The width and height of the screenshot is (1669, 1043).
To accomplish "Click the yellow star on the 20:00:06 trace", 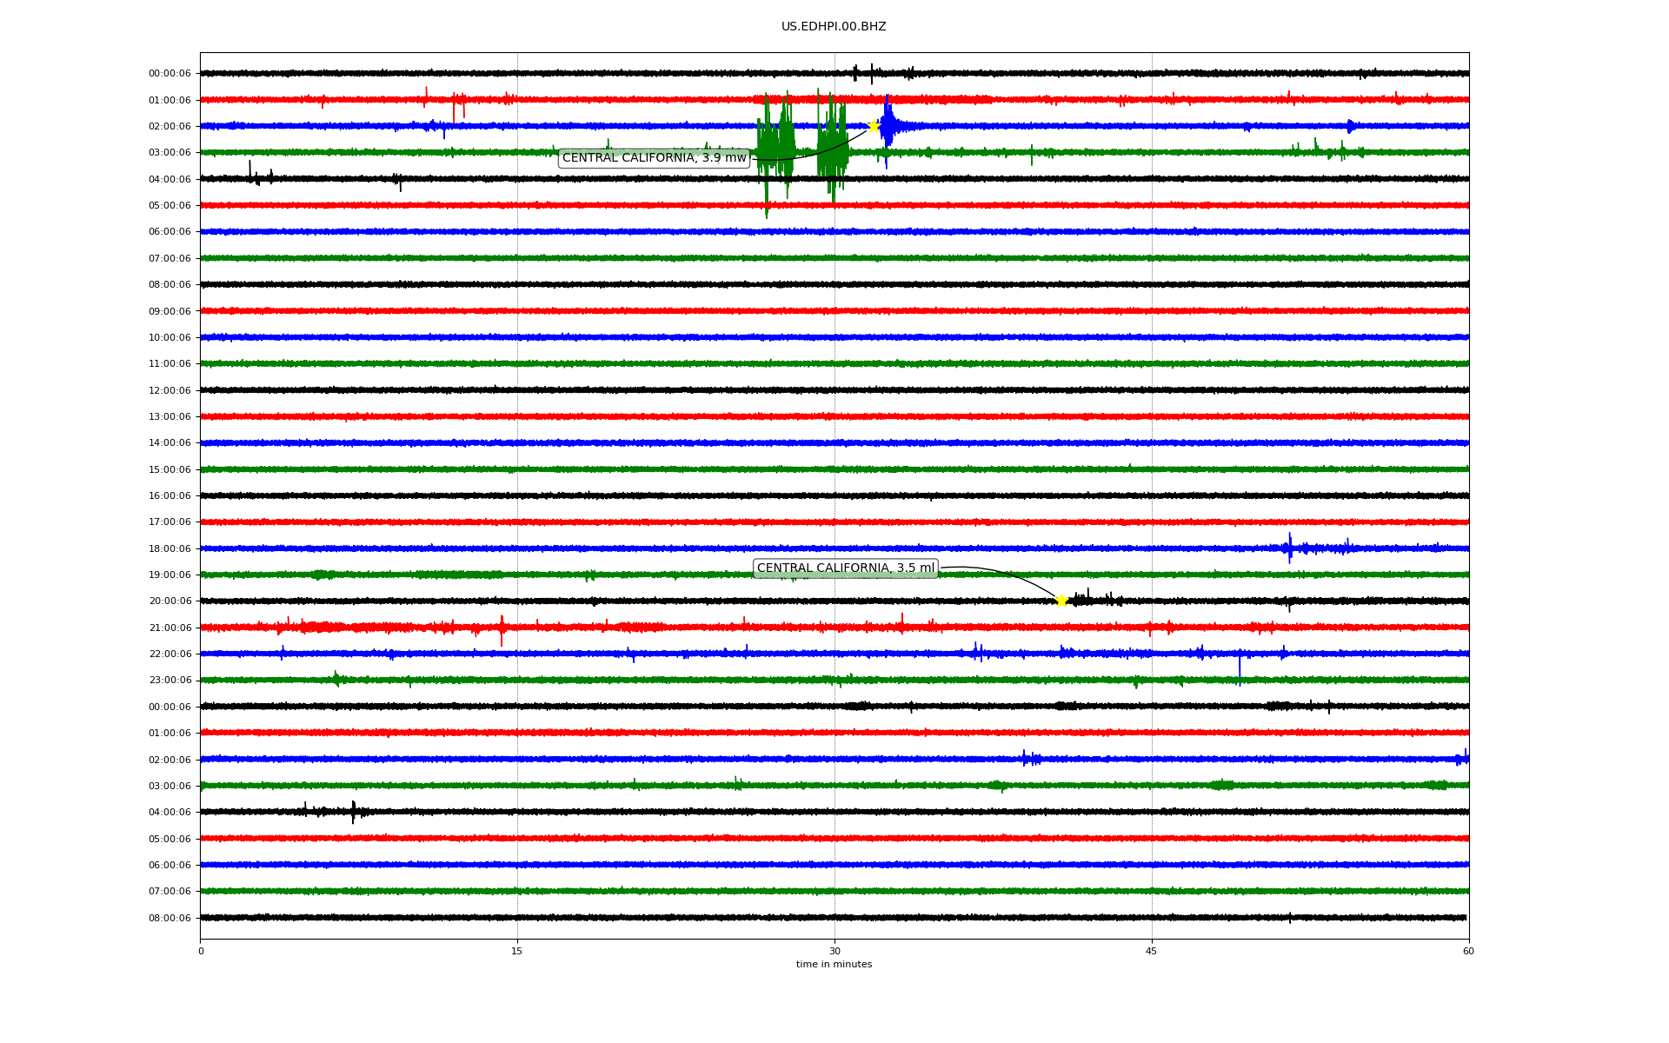I will (1061, 601).
